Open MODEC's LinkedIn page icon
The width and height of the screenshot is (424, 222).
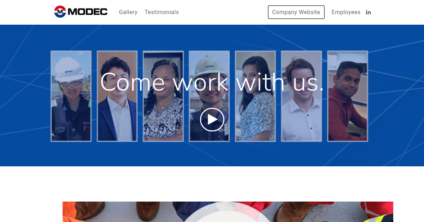coord(368,12)
